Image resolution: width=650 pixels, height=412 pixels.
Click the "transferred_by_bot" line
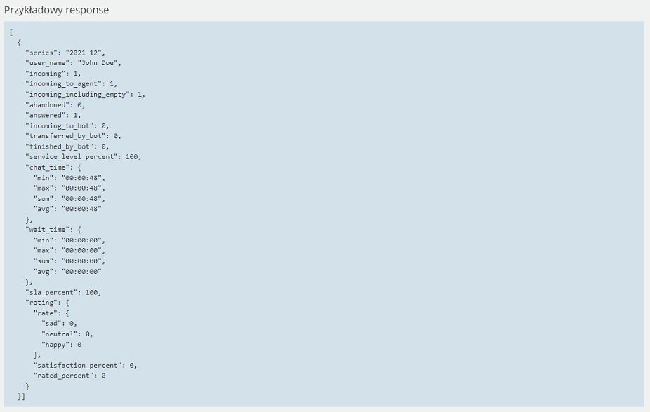pyautogui.click(x=74, y=136)
